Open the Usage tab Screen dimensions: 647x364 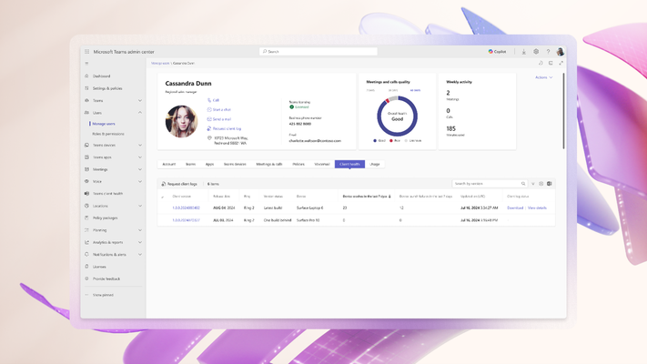pos(375,164)
